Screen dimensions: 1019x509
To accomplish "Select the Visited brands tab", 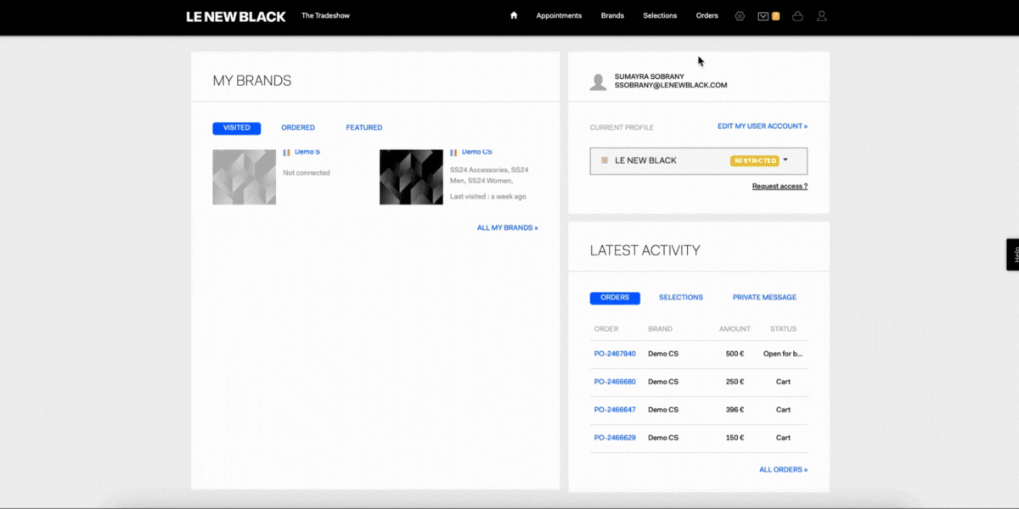I will [237, 128].
